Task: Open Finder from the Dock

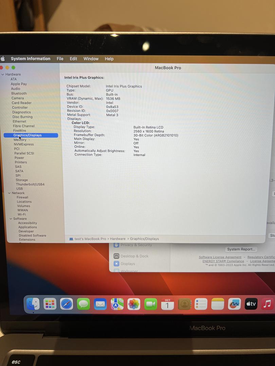Action: pyautogui.click(x=33, y=304)
